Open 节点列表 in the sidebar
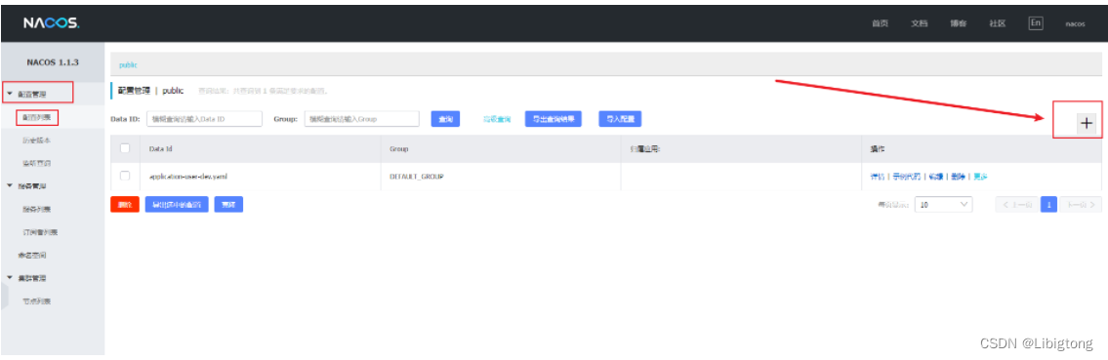Screen dimensions: 1108x360 (37, 301)
